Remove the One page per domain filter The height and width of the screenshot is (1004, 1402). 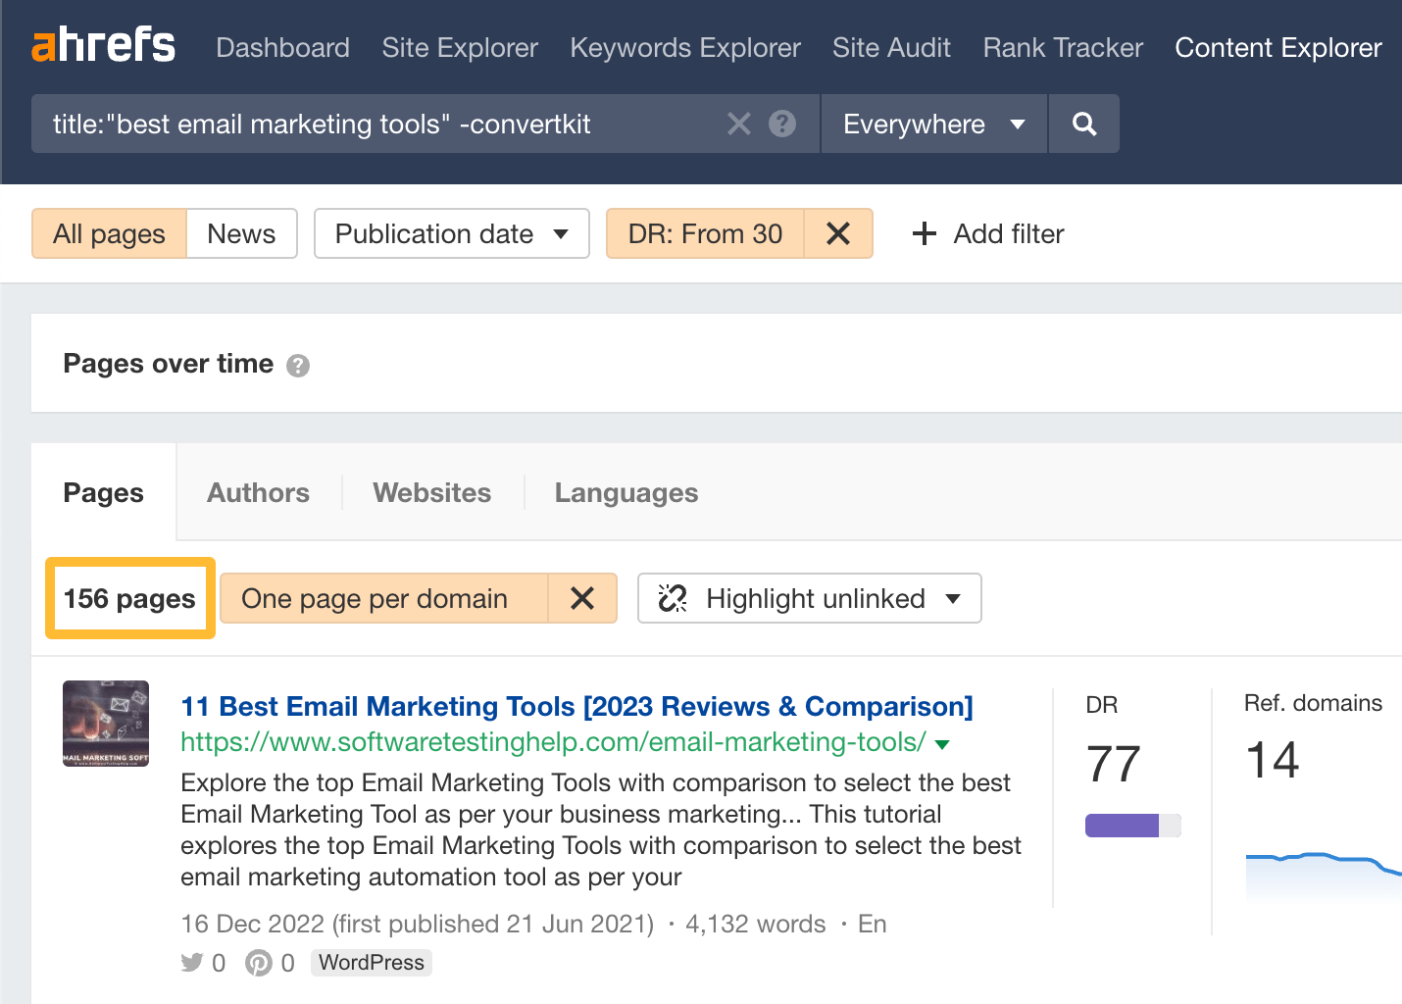coord(583,598)
